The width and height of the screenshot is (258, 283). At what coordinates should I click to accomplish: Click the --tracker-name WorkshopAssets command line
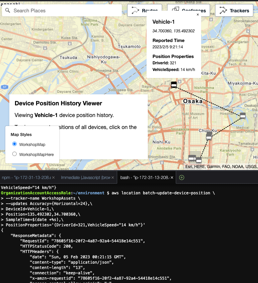(41, 198)
